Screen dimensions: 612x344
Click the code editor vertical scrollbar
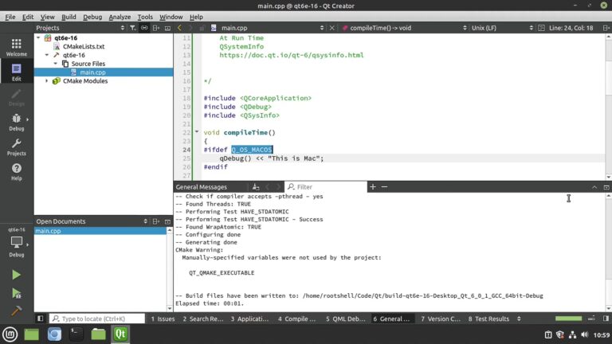[609, 107]
